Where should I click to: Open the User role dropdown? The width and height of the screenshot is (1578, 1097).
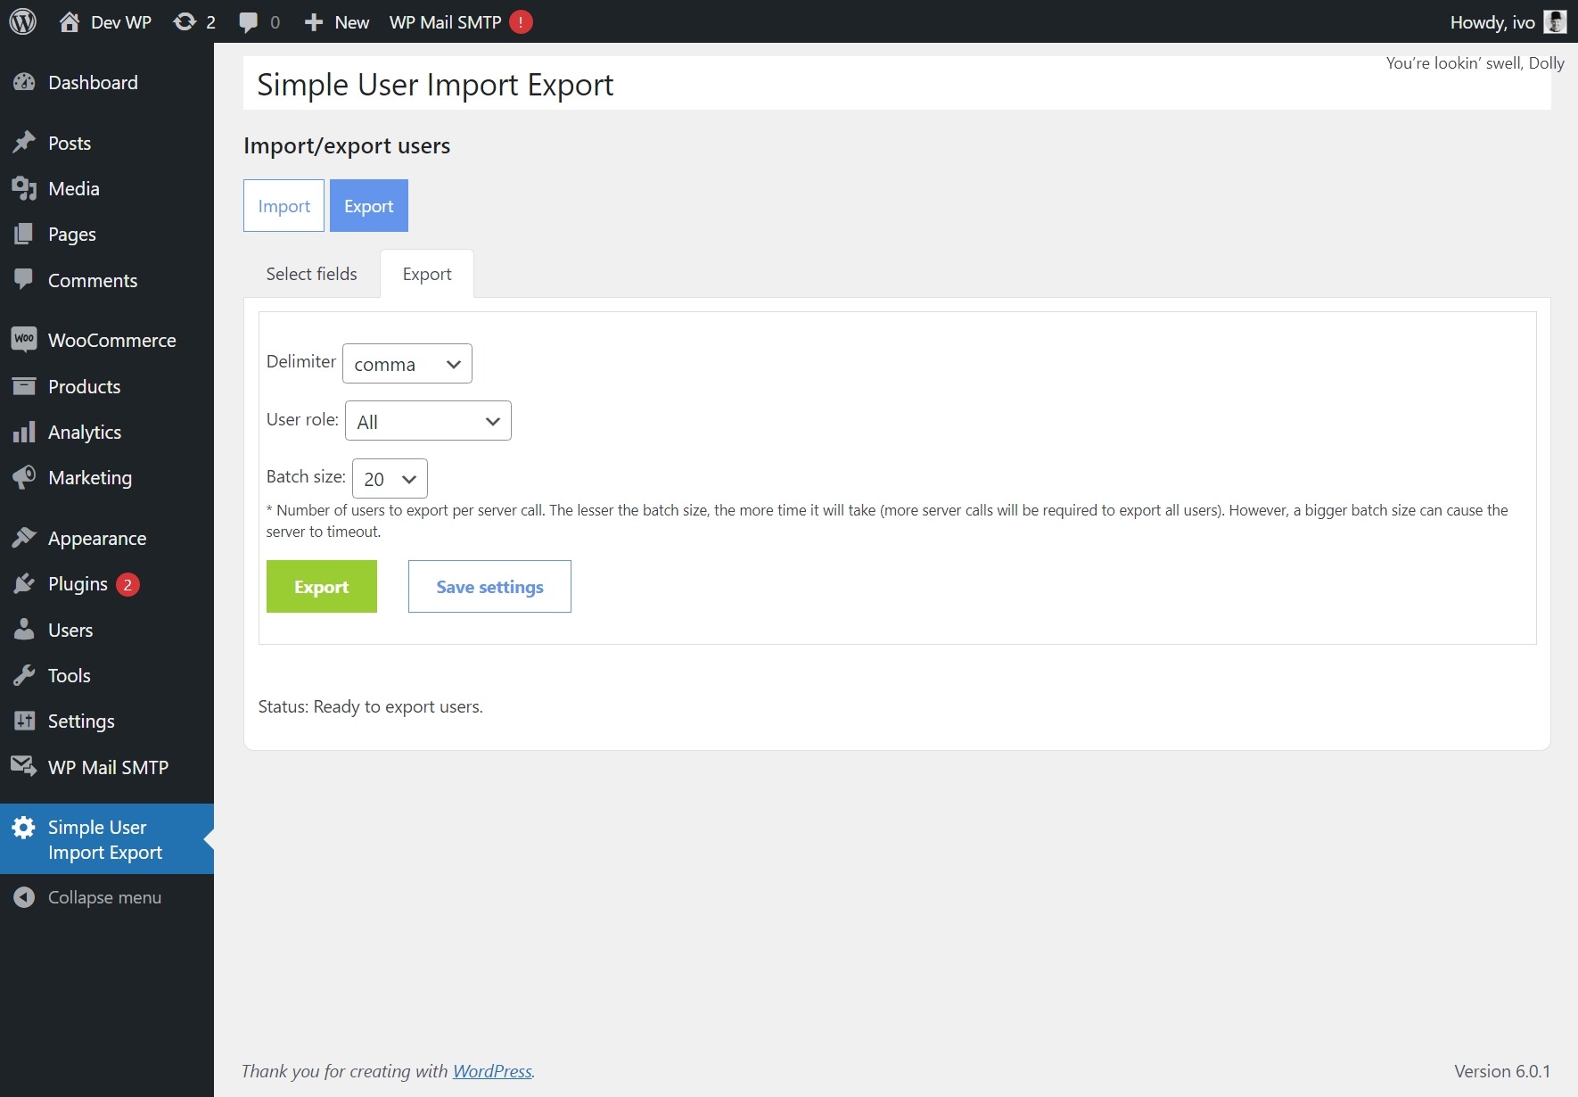click(x=428, y=421)
